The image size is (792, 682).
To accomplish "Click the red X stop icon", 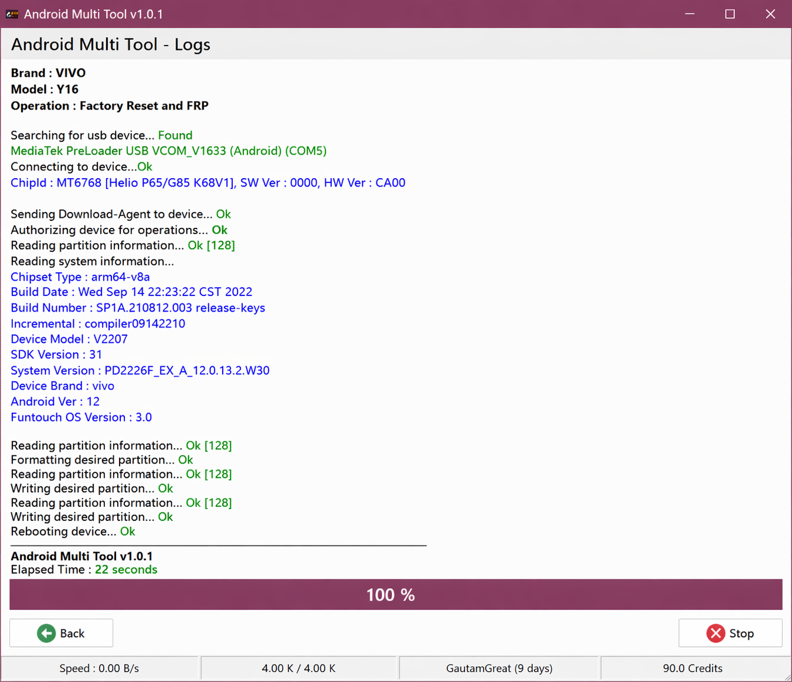I will 716,633.
